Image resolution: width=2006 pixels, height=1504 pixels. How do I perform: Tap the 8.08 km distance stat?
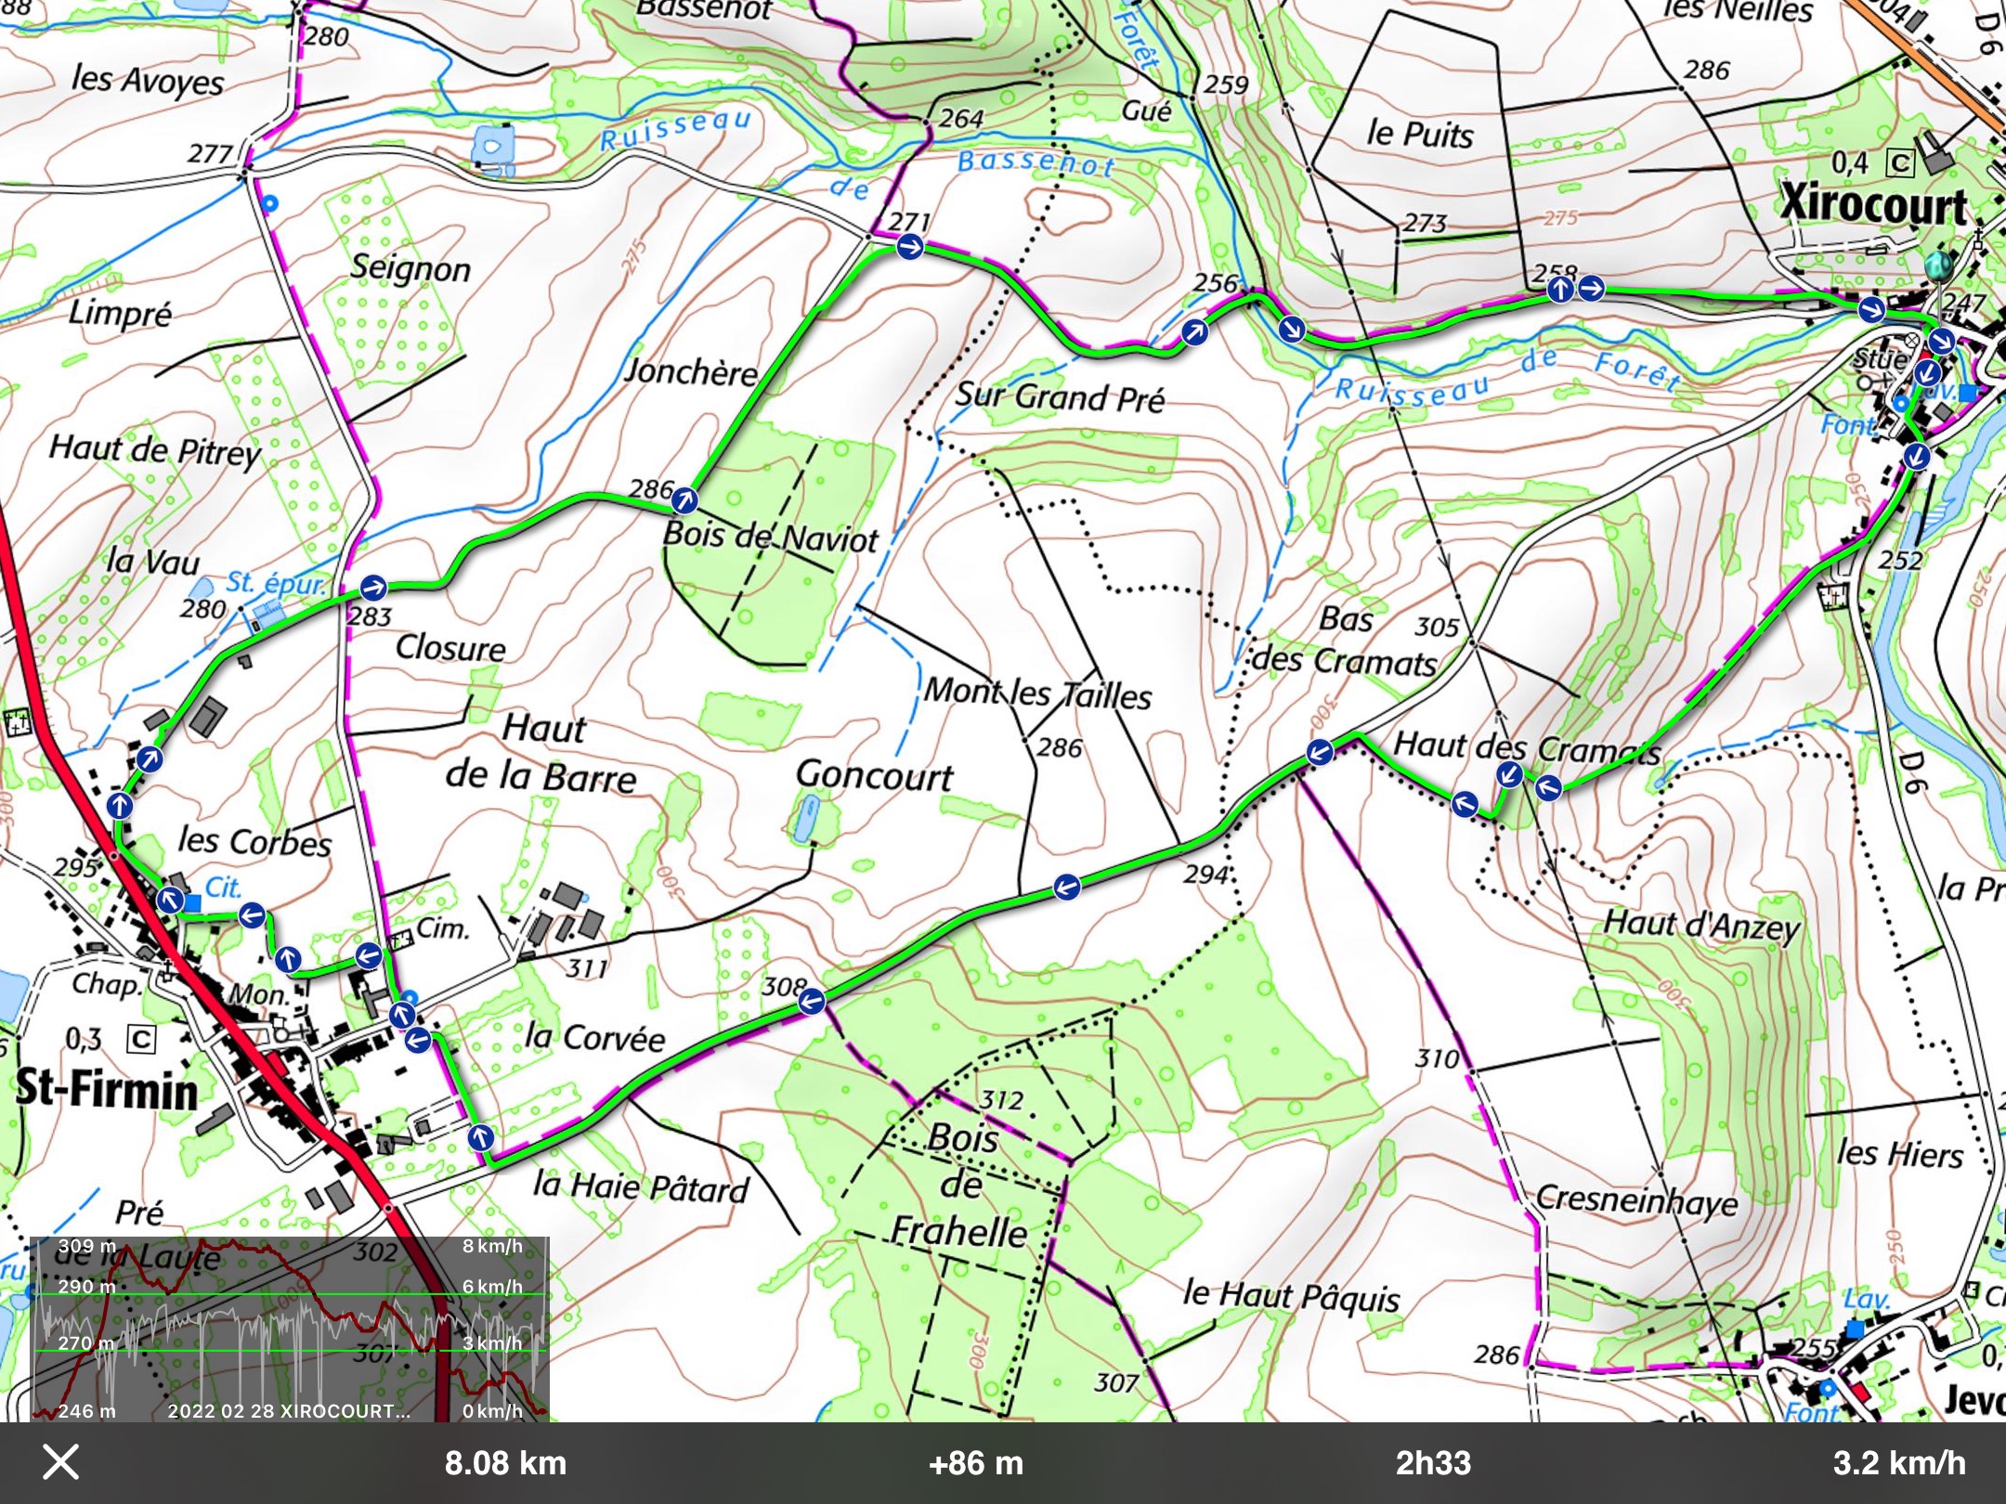point(505,1463)
